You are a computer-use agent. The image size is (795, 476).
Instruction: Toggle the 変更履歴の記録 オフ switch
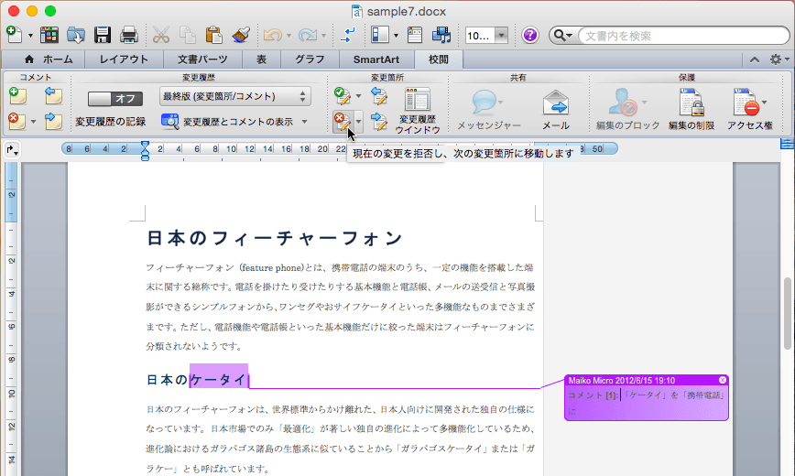115,98
